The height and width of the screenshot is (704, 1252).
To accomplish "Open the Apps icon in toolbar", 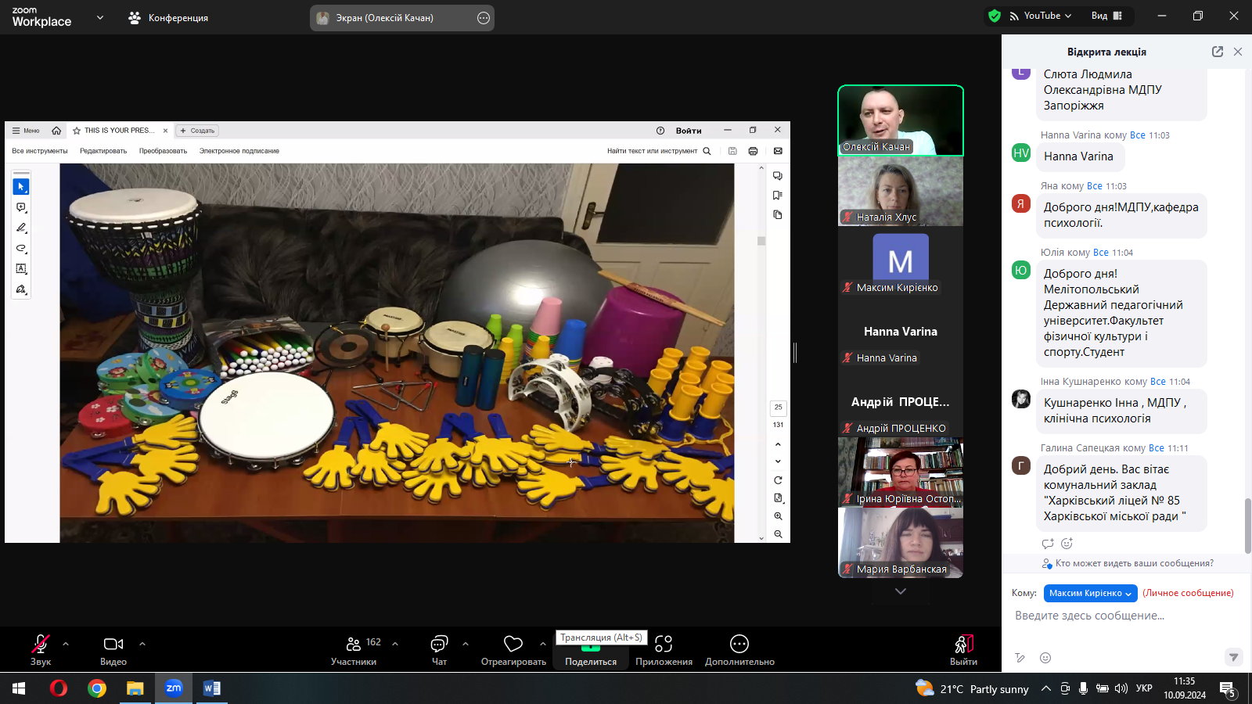I will pos(664,645).
